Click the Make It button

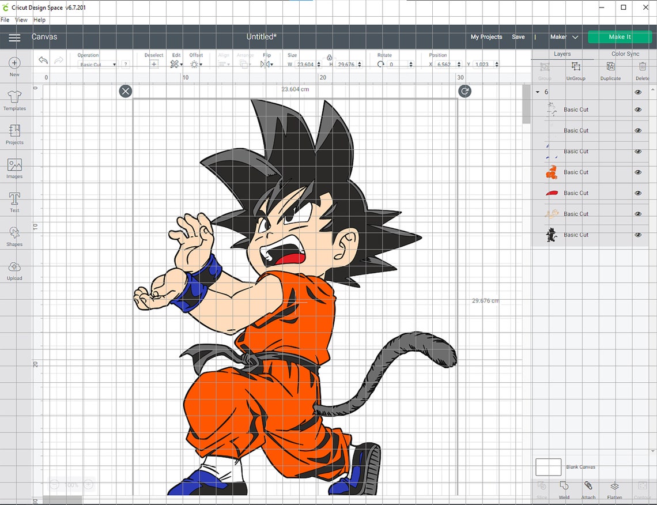point(620,37)
